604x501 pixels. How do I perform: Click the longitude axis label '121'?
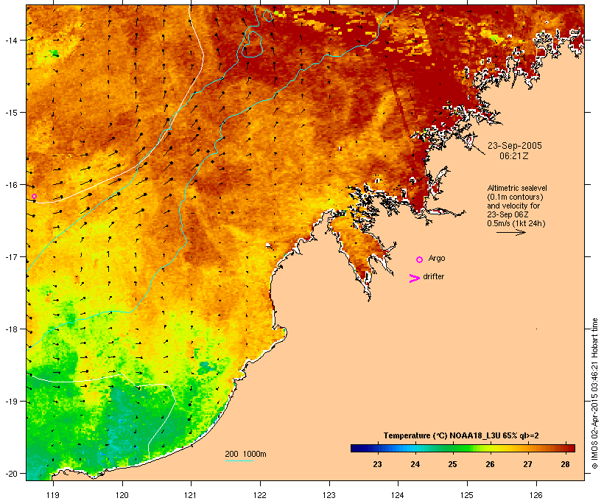(191, 495)
